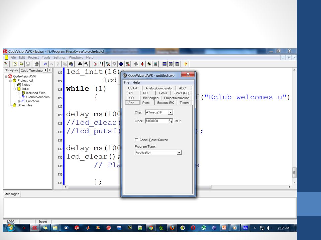Switch to the Timers tab
The image size is (321, 240).
click(185, 103)
